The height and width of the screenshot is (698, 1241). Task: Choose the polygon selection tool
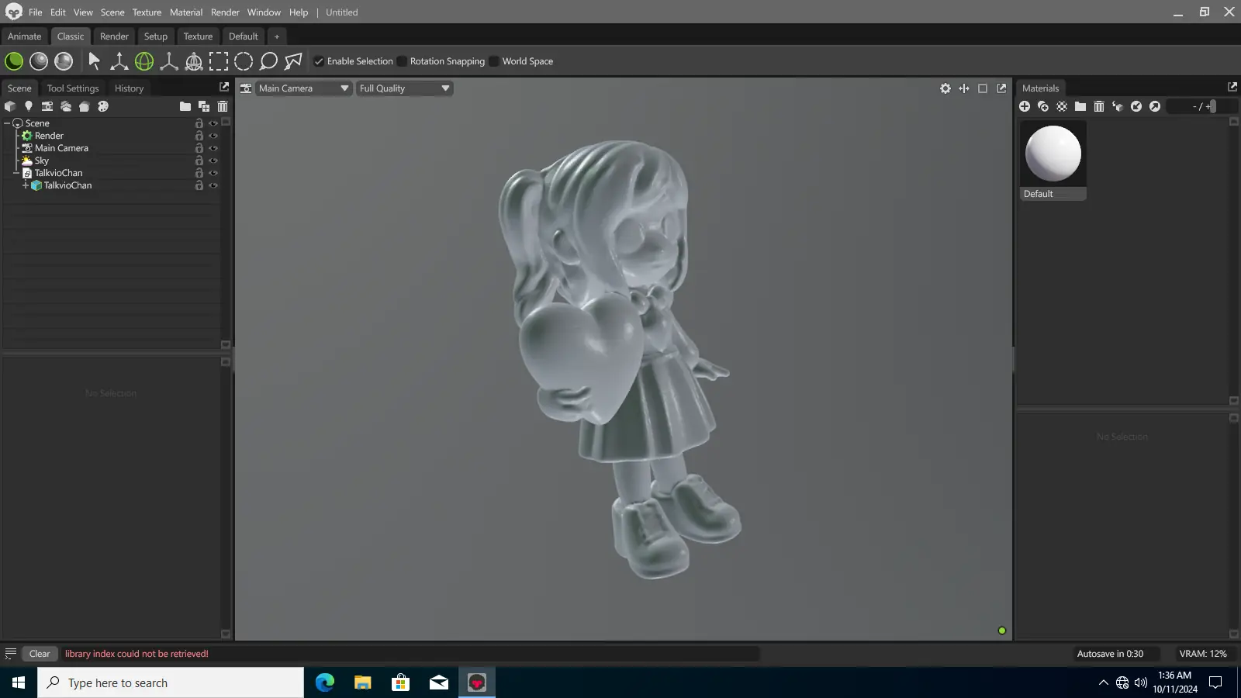coord(293,61)
